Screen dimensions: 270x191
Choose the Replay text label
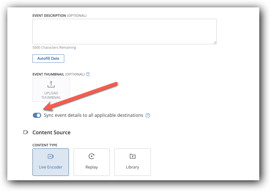click(x=91, y=167)
